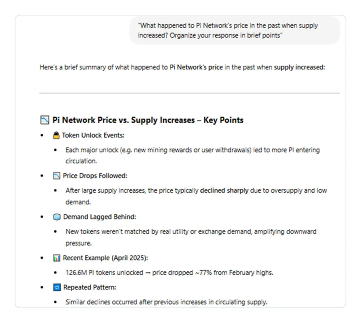The height and width of the screenshot is (318, 361).
Task: Click the "Repeated Pattern:" bullet title
Action: pos(90,287)
